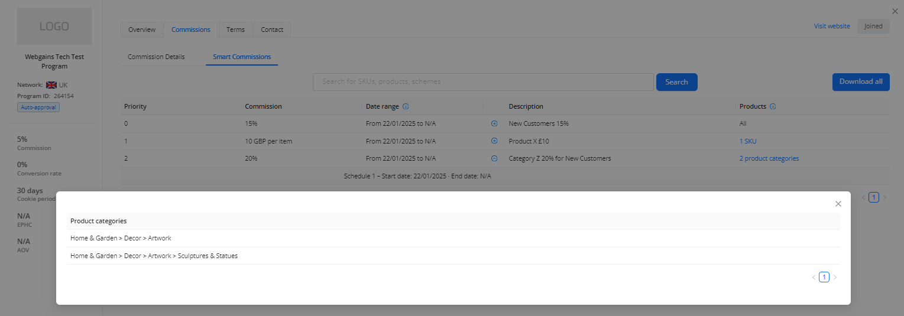This screenshot has width=904, height=316.
Task: Click the Products column info icon
Action: click(773, 107)
